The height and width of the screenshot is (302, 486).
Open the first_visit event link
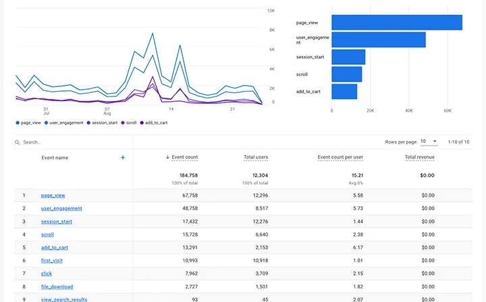[x=52, y=260]
